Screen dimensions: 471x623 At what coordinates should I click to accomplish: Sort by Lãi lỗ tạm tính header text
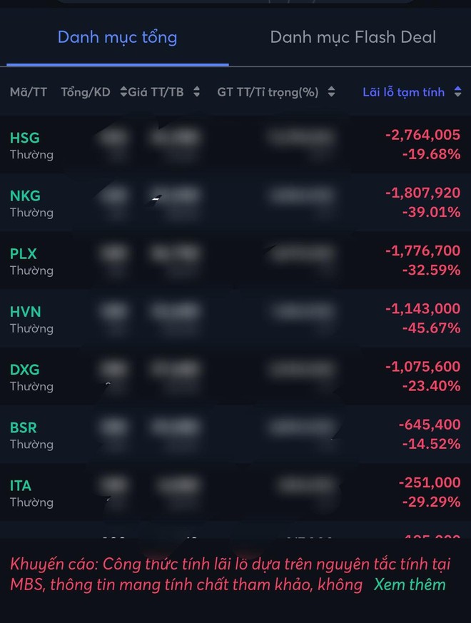tap(403, 92)
